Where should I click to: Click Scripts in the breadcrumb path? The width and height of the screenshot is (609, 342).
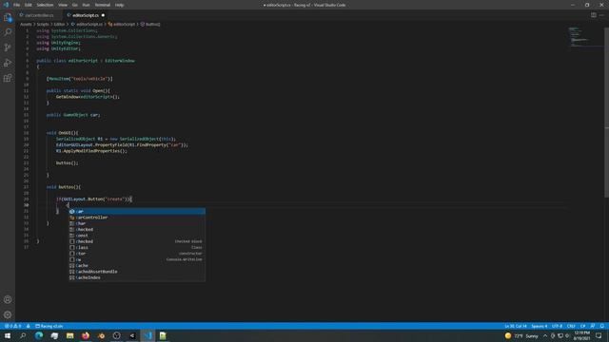click(43, 24)
